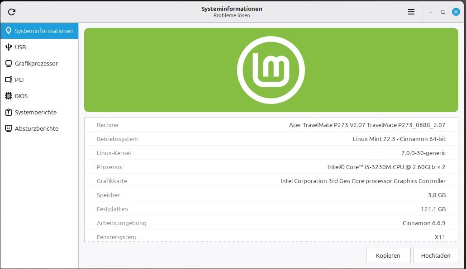This screenshot has width=466, height=269.
Task: Click the chip icon next to BIOS
Action: [9, 96]
